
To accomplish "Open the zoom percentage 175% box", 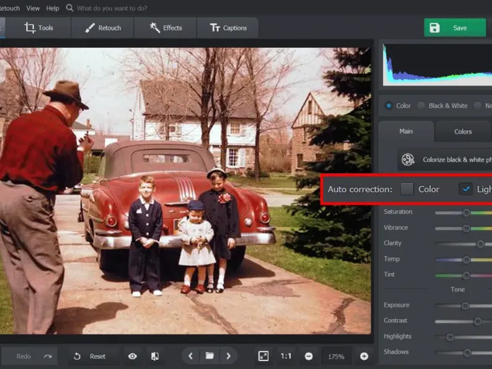I will (x=336, y=356).
